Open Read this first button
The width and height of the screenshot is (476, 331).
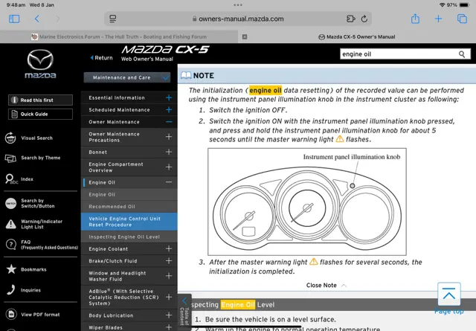pos(40,100)
